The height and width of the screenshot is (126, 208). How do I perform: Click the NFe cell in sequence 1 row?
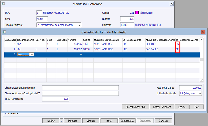coord(25,44)
